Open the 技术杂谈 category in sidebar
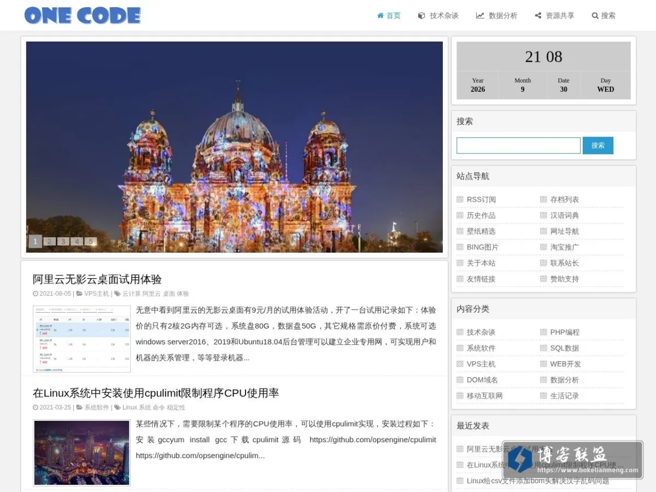The image size is (656, 492). tap(481, 332)
